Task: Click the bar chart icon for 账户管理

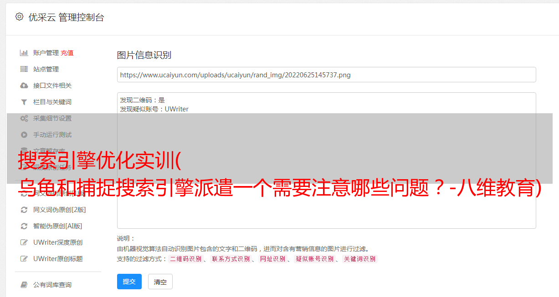Action: [24, 53]
